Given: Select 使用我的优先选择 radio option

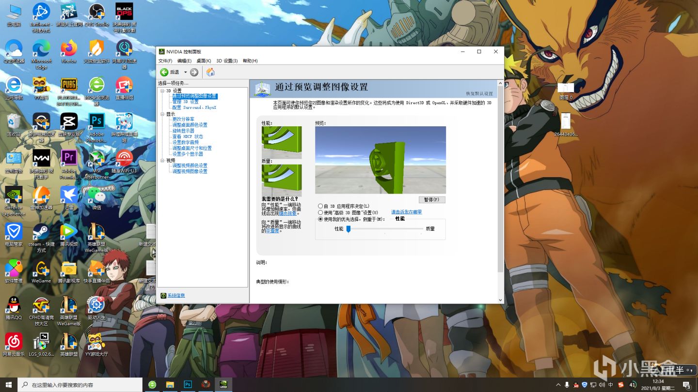Looking at the screenshot, I should (320, 219).
